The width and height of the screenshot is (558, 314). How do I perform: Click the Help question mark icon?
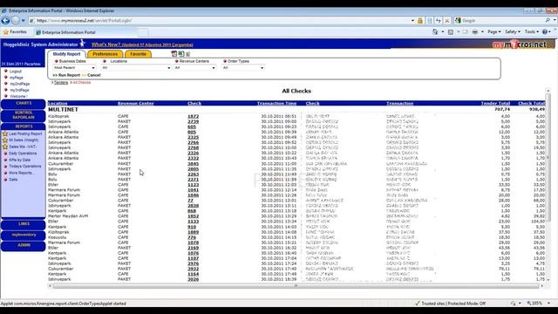click(544, 32)
